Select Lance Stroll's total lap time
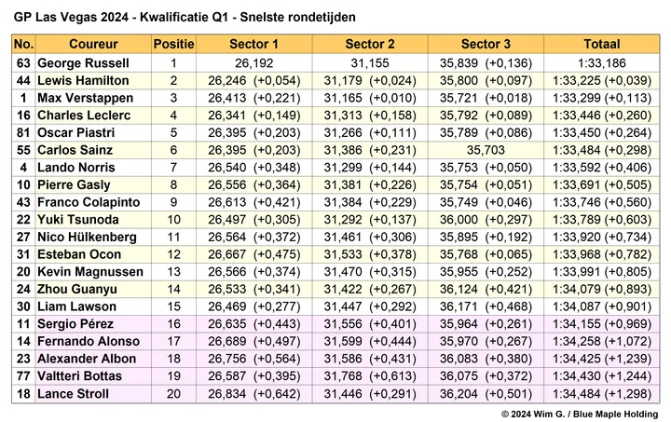The image size is (671, 422). tap(601, 394)
